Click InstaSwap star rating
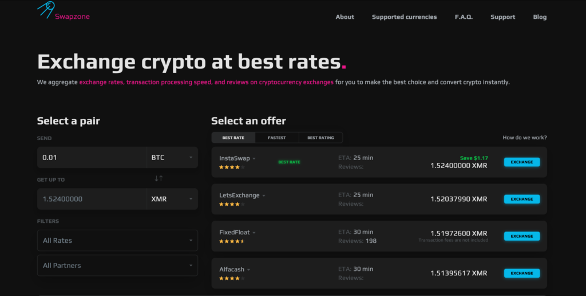Image resolution: width=586 pixels, height=296 pixels. (232, 167)
